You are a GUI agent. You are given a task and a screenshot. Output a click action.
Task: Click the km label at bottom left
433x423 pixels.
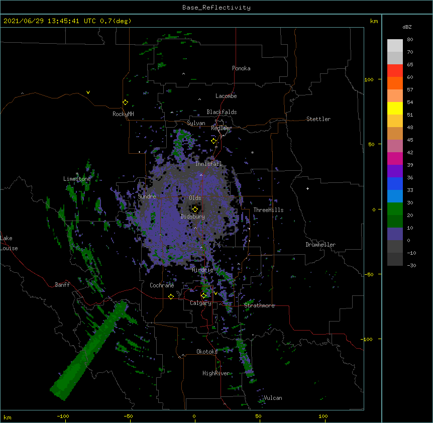coord(7,417)
